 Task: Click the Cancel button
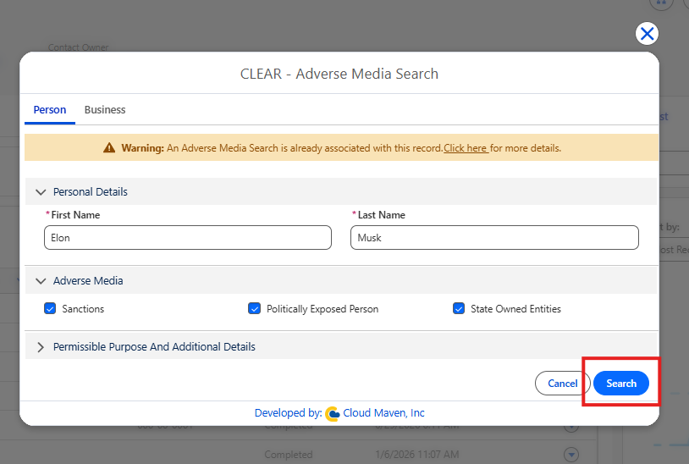(562, 384)
